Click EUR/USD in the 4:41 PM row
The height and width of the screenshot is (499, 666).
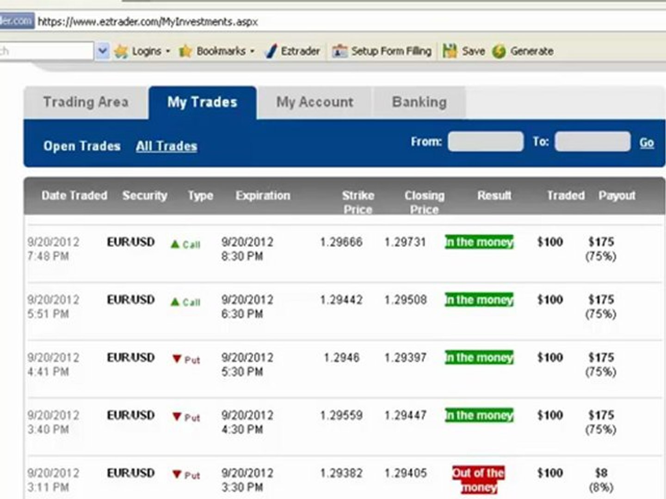(131, 358)
